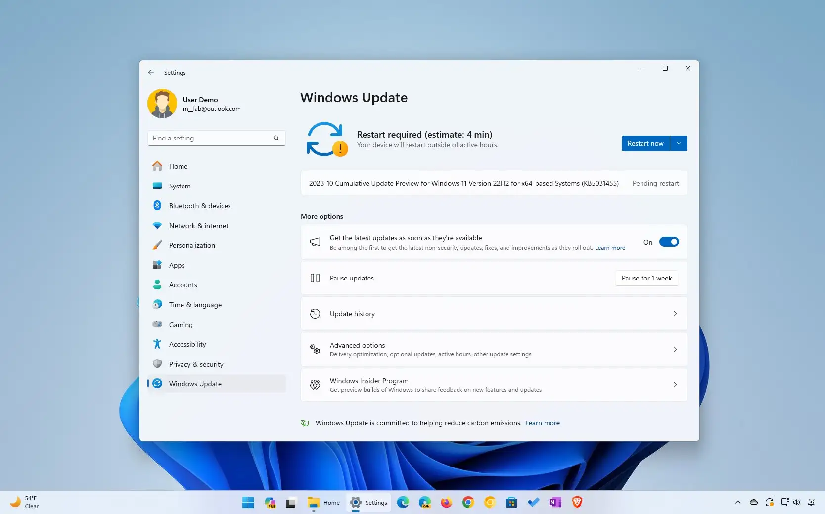Expand Advanced options chevron

pos(675,349)
